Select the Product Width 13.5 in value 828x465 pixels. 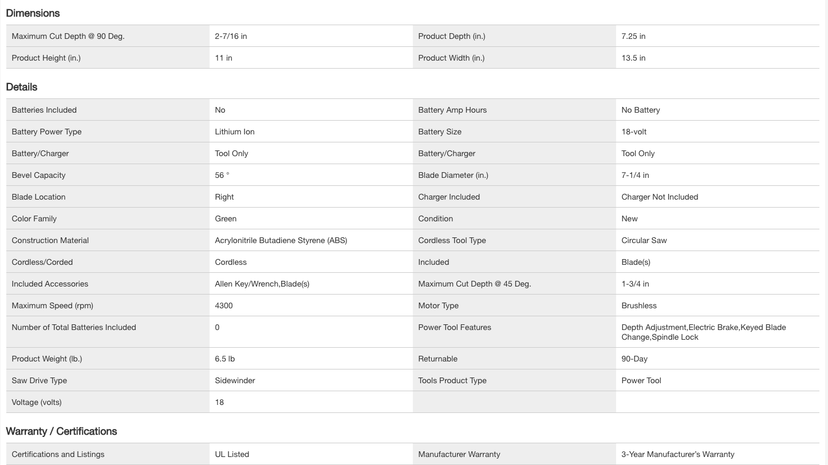(x=633, y=58)
